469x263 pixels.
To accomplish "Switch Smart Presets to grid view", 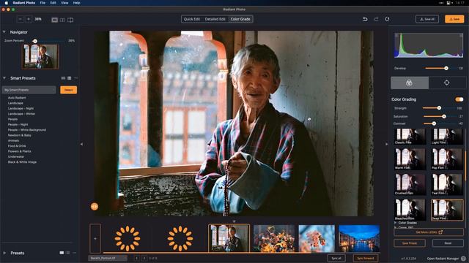I will 63,78.
